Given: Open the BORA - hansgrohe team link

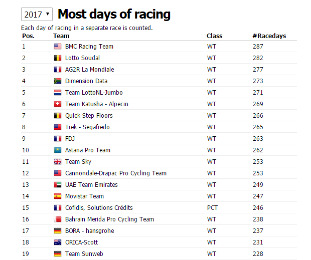Looking at the screenshot, I should (x=90, y=230).
